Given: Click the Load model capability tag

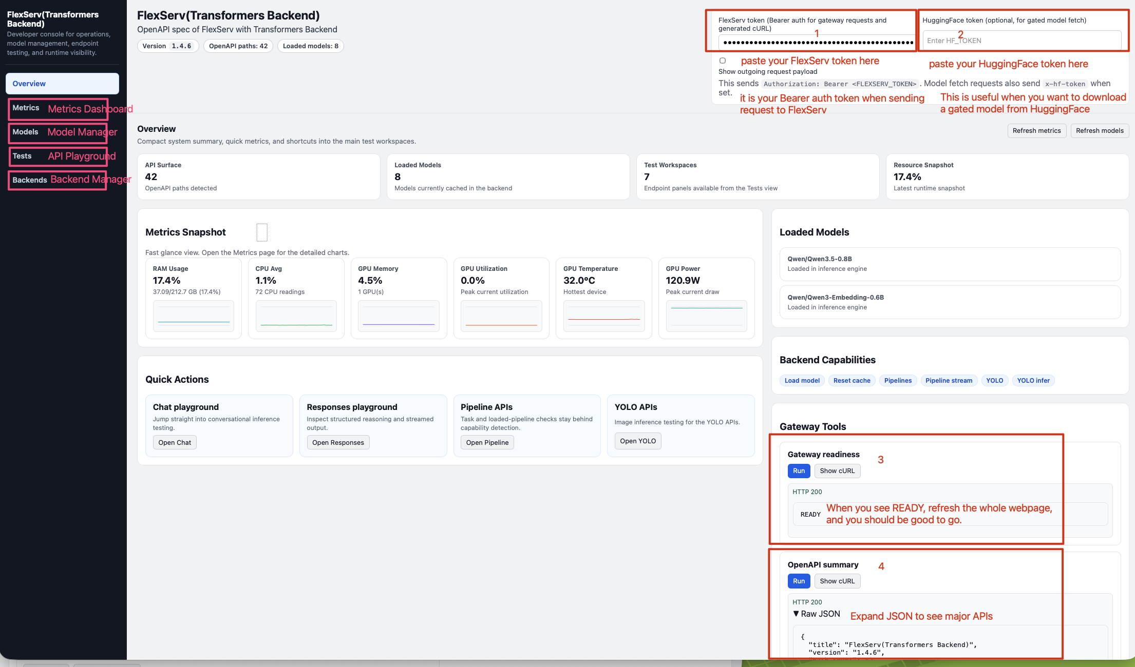Looking at the screenshot, I should pyautogui.click(x=802, y=381).
